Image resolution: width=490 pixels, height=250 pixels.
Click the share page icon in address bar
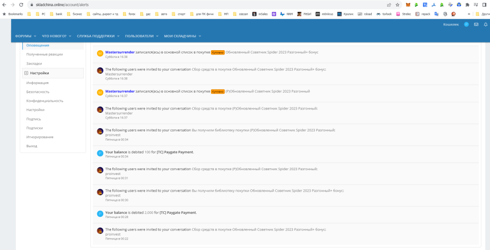pyautogui.click(x=389, y=5)
